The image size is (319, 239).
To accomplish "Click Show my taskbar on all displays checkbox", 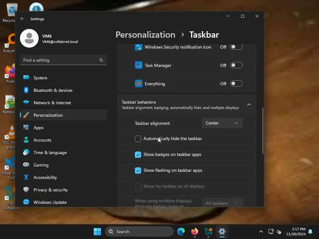I will pyautogui.click(x=138, y=186).
